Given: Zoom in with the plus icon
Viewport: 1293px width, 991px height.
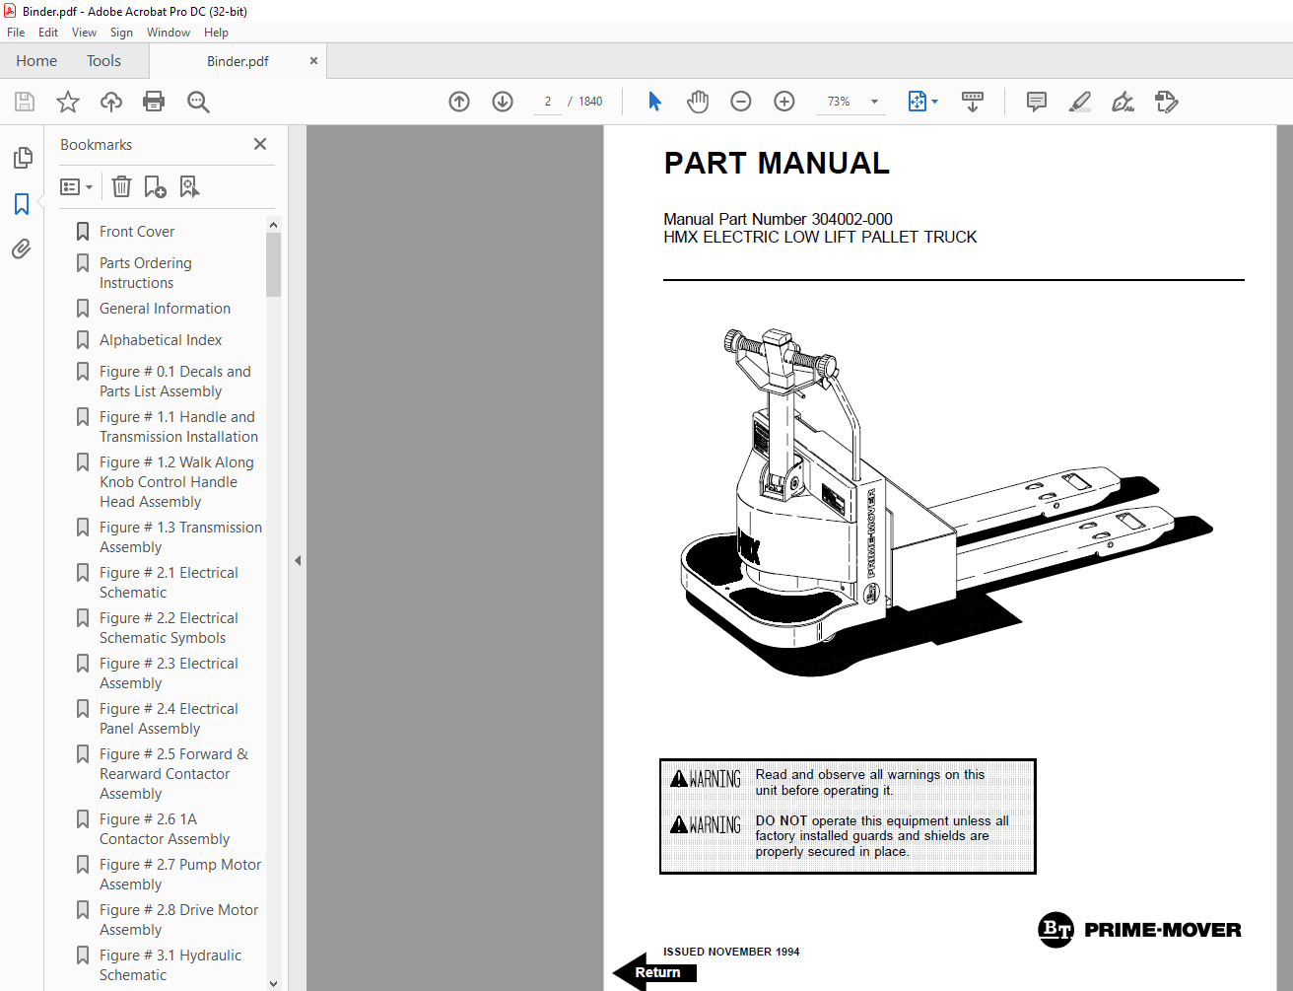Looking at the screenshot, I should 784,102.
